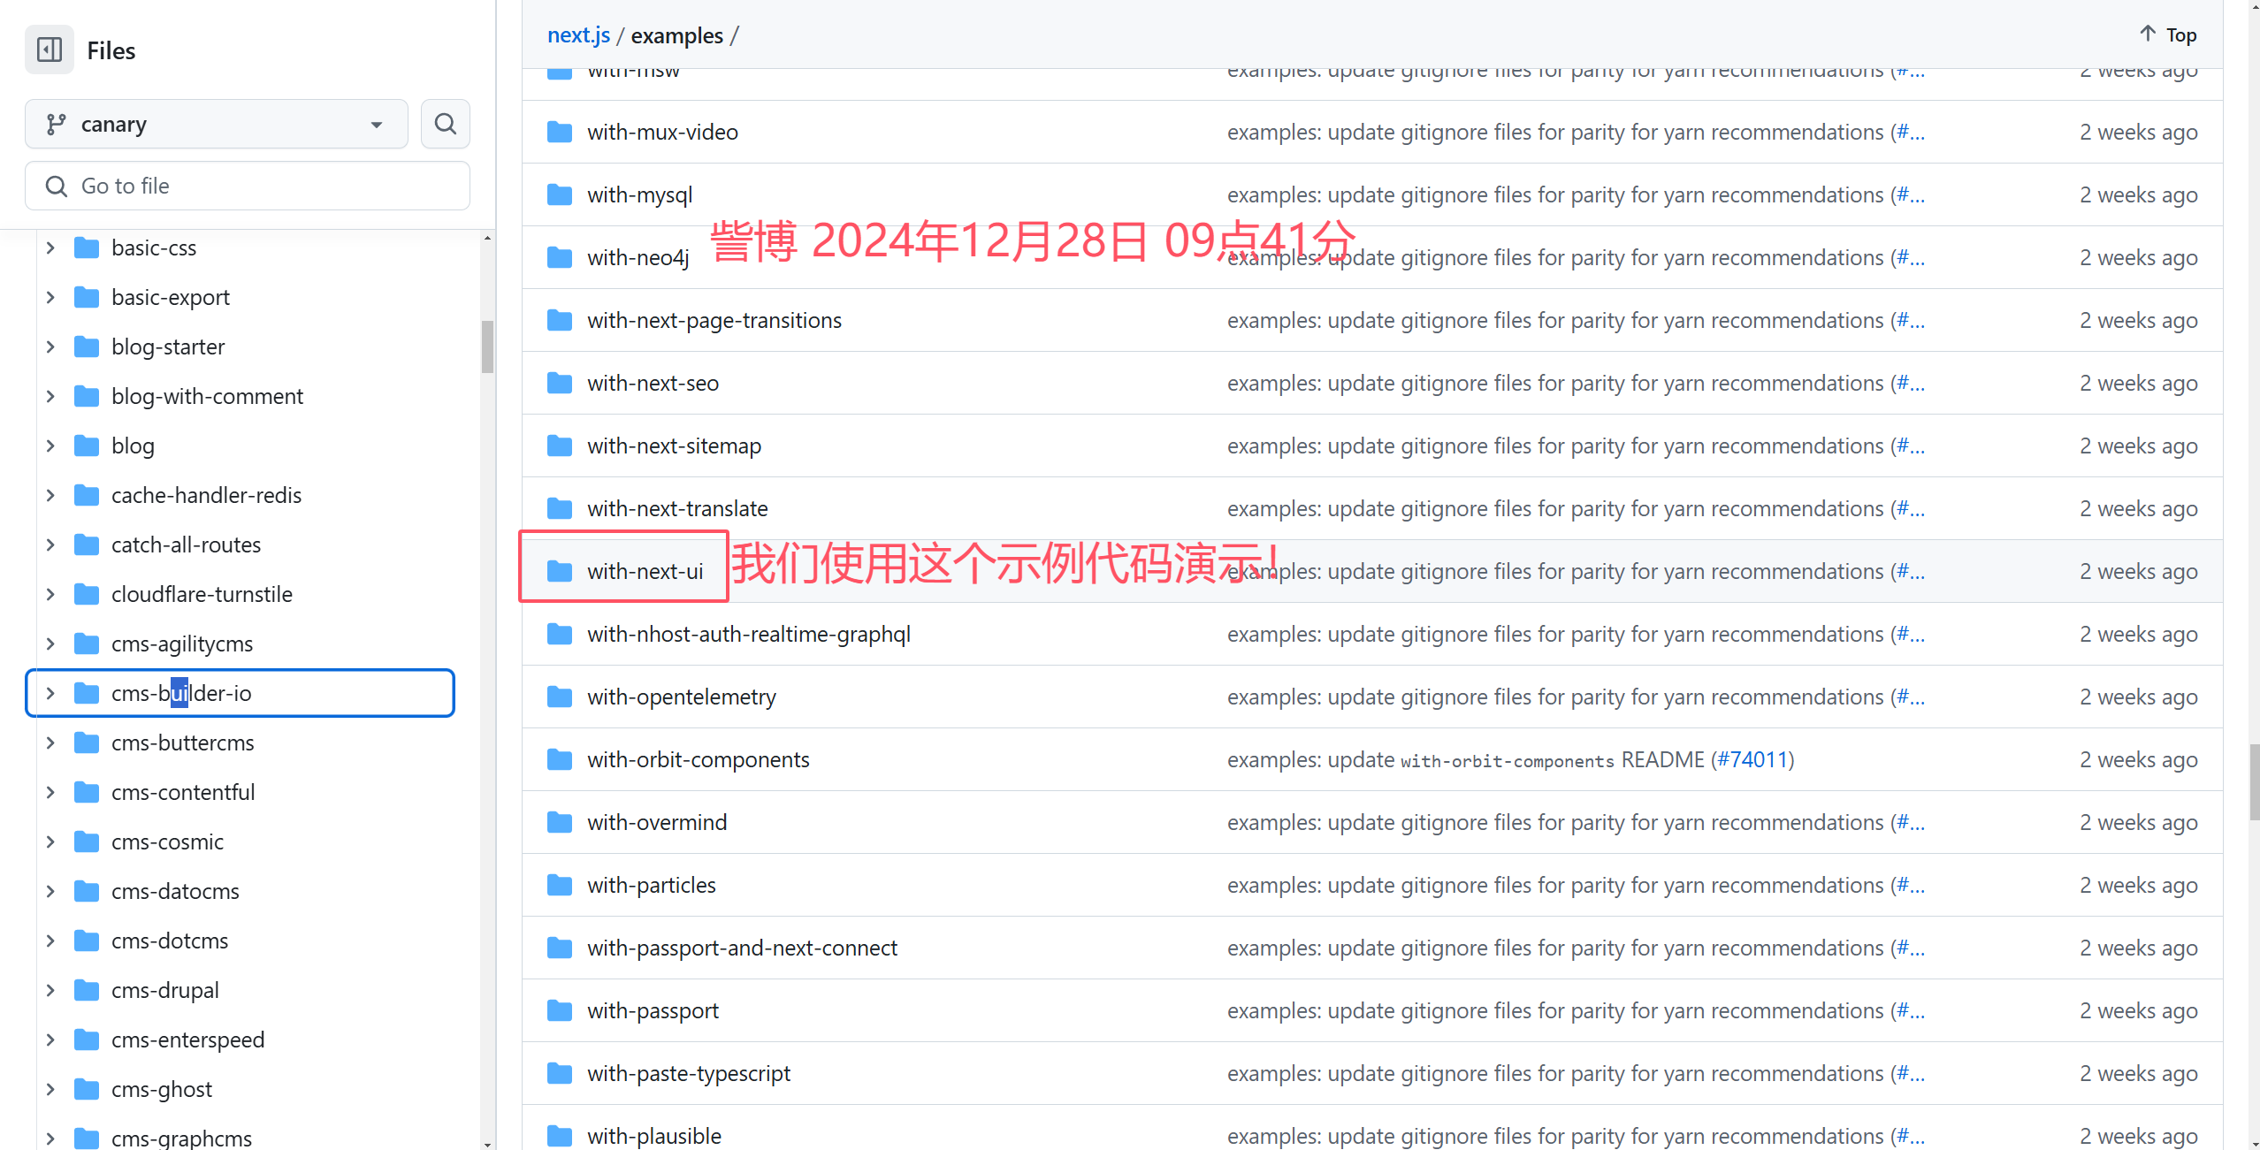This screenshot has width=2260, height=1150.
Task: Click the with-next-sitemap folder icon
Action: 560,446
